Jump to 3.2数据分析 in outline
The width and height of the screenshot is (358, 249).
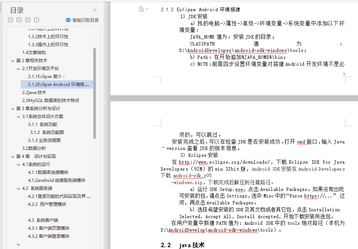coord(34,148)
